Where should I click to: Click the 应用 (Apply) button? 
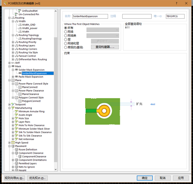[x=181, y=178]
